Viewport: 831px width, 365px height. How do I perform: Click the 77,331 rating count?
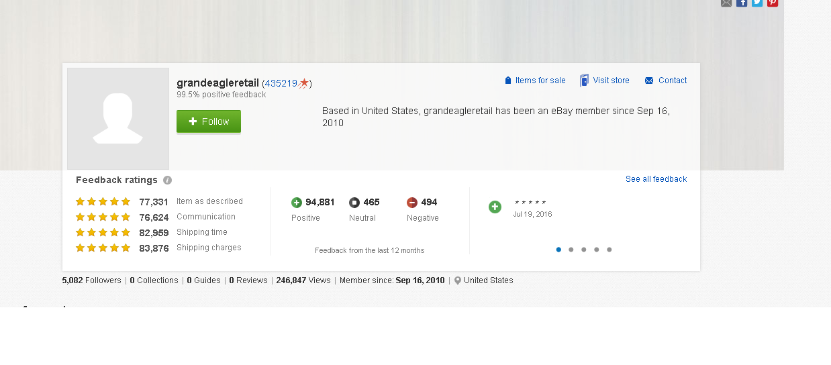coord(154,202)
